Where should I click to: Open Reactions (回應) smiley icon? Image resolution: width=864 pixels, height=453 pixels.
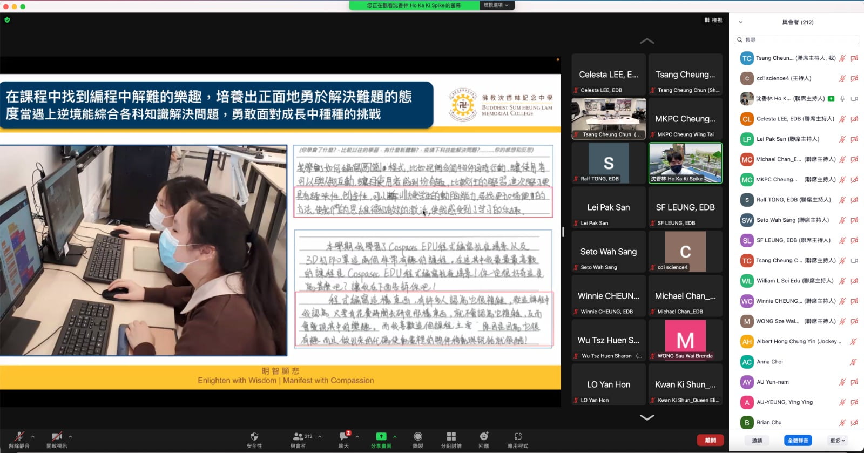point(484,437)
